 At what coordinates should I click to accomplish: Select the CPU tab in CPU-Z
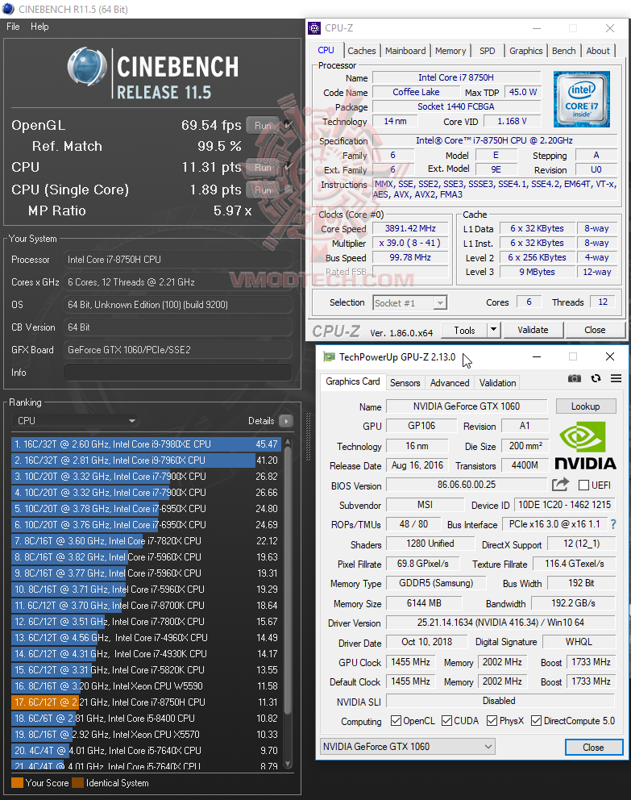coord(326,50)
